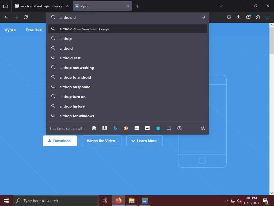
Task: Search with eBay engine icon
Action: [x=137, y=128]
